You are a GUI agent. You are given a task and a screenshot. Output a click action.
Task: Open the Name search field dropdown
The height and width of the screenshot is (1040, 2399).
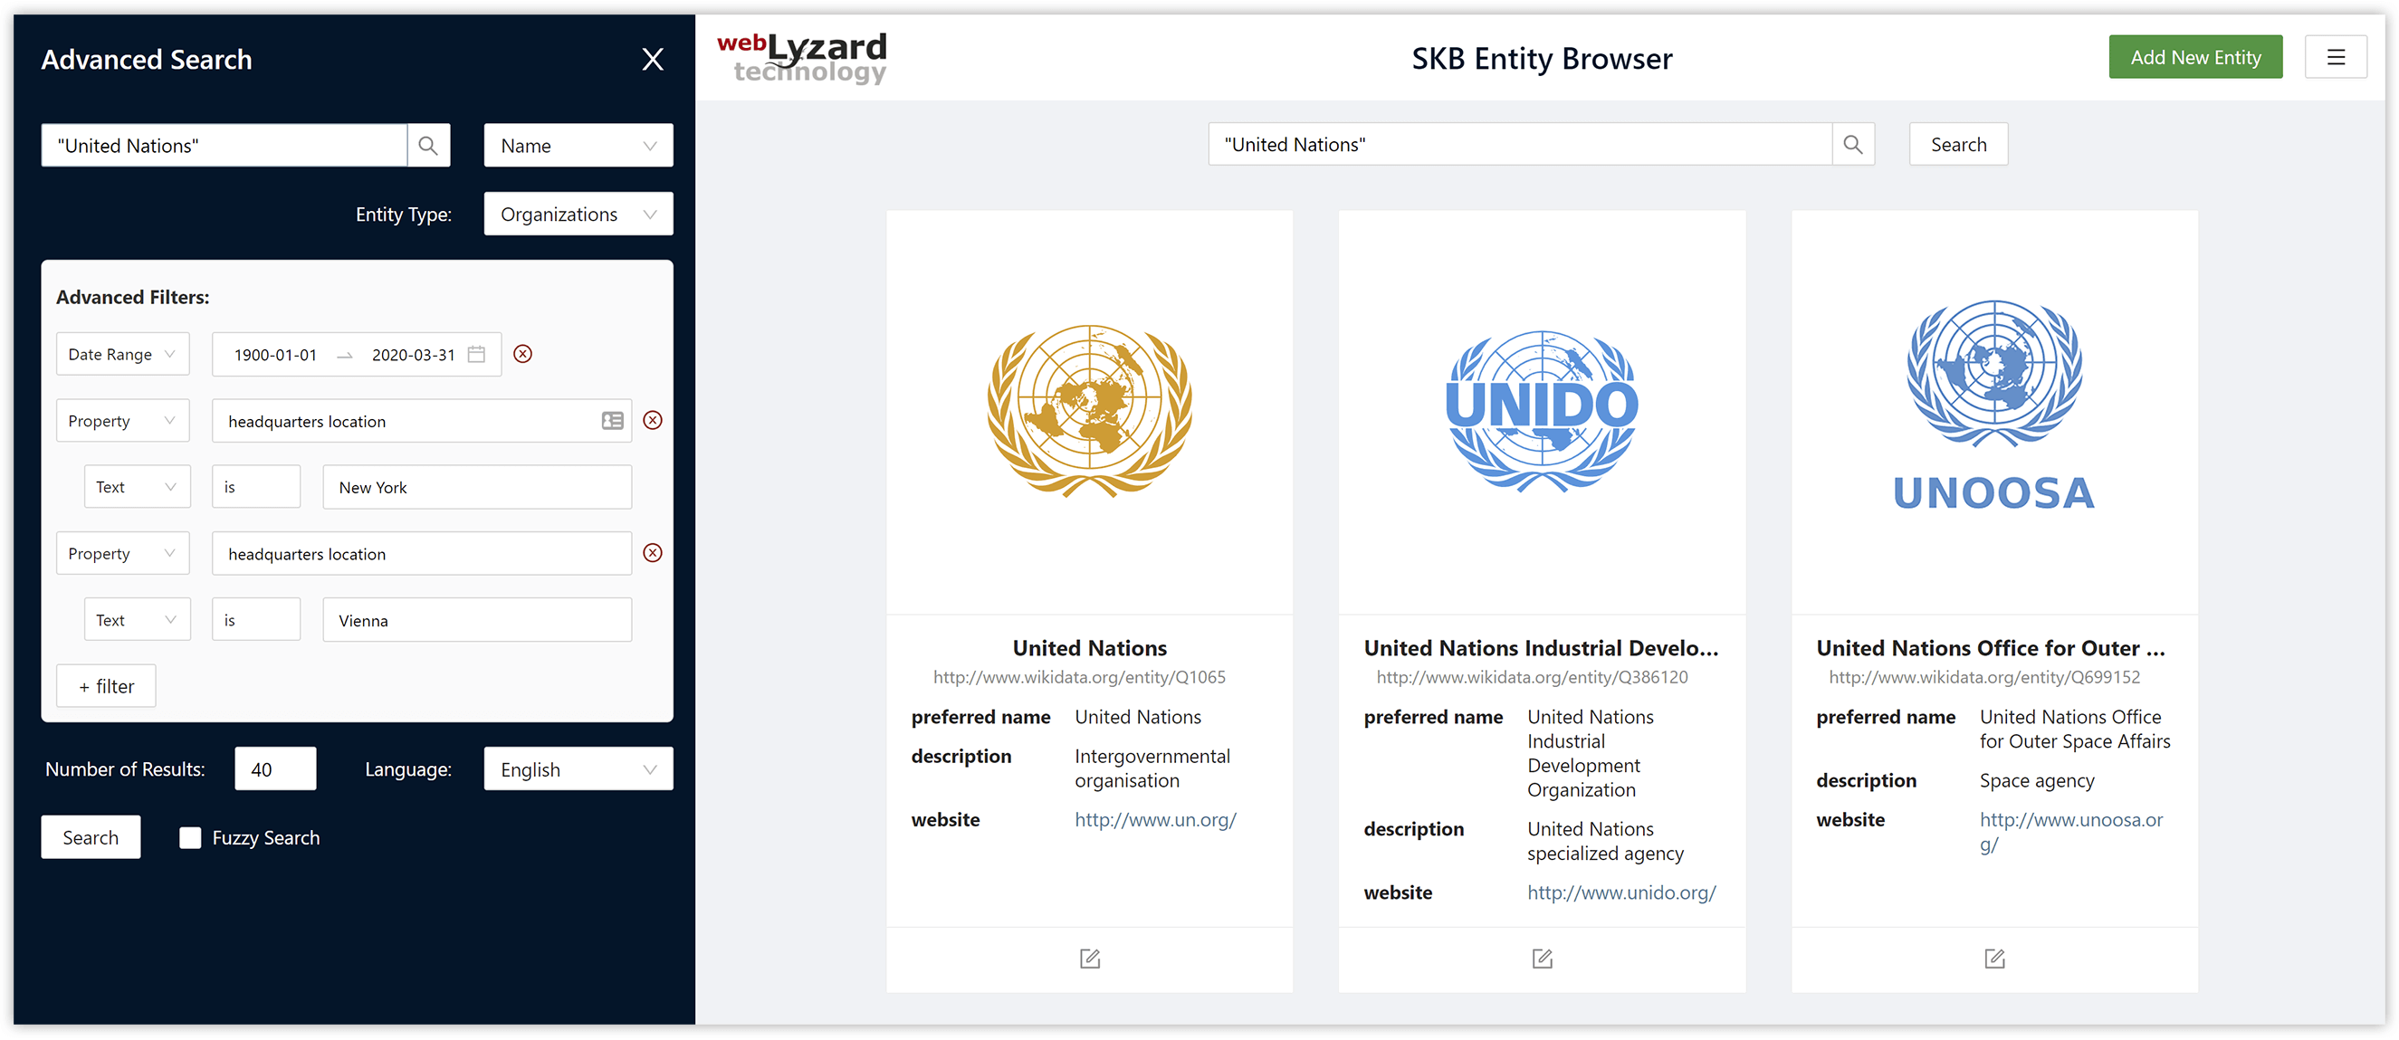[578, 145]
